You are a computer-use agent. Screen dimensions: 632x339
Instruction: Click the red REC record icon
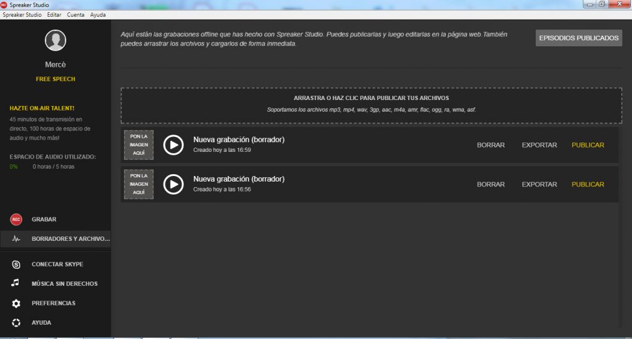(x=16, y=219)
